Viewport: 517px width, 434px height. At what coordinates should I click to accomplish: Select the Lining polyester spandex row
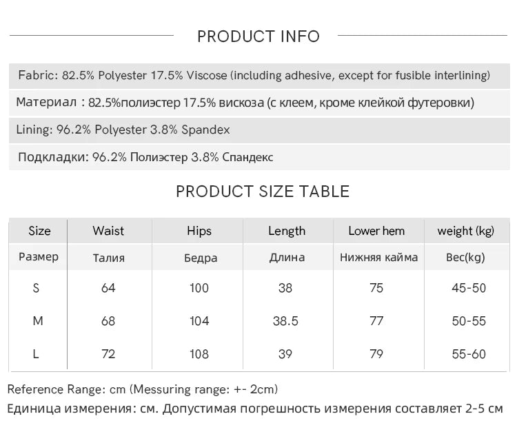(x=259, y=130)
